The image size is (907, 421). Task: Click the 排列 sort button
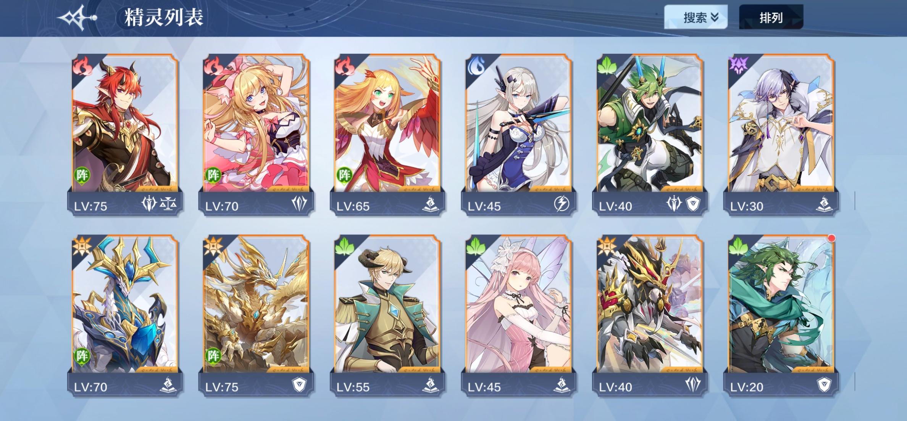tap(771, 17)
